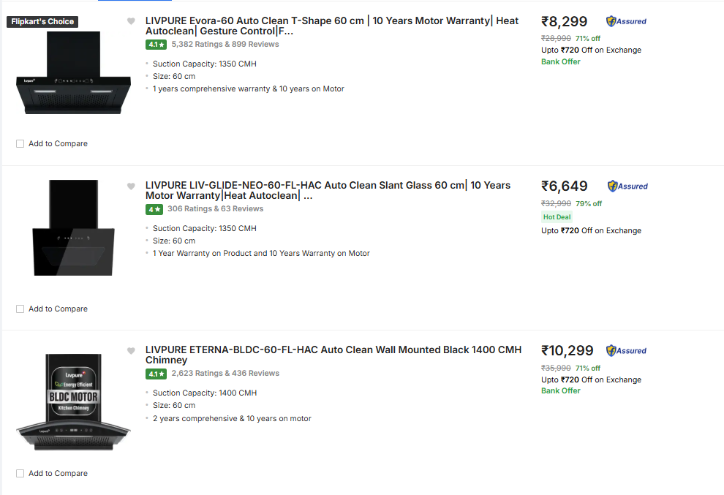
Task: Click Bank Offer under the ₹10,299 listing
Action: tap(560, 390)
